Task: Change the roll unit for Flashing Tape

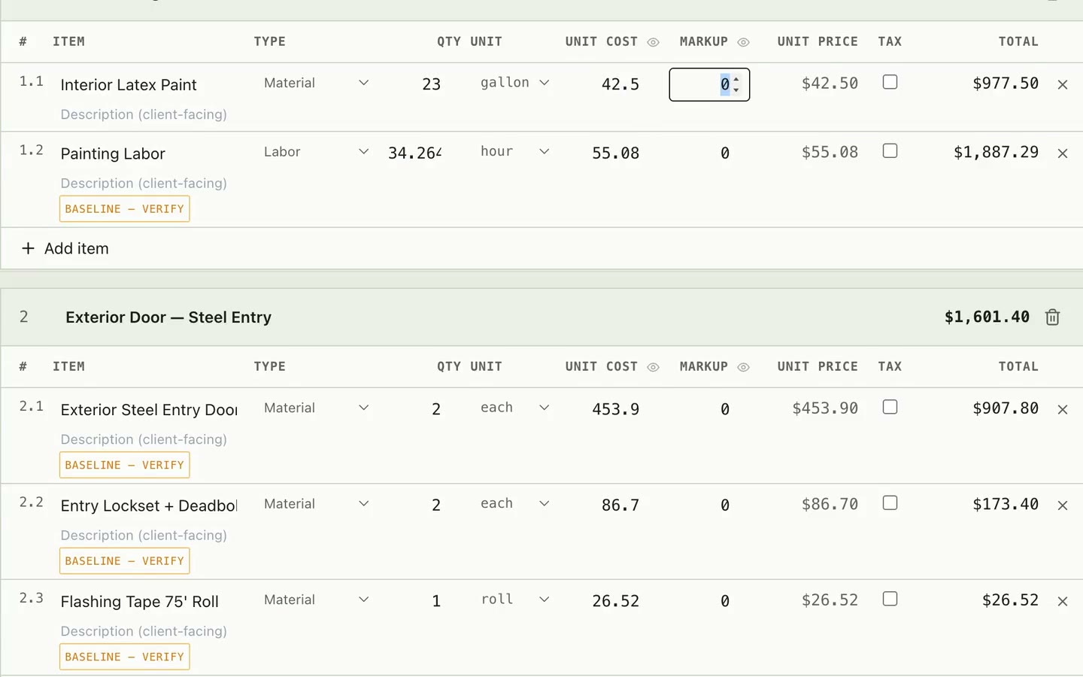Action: tap(515, 600)
